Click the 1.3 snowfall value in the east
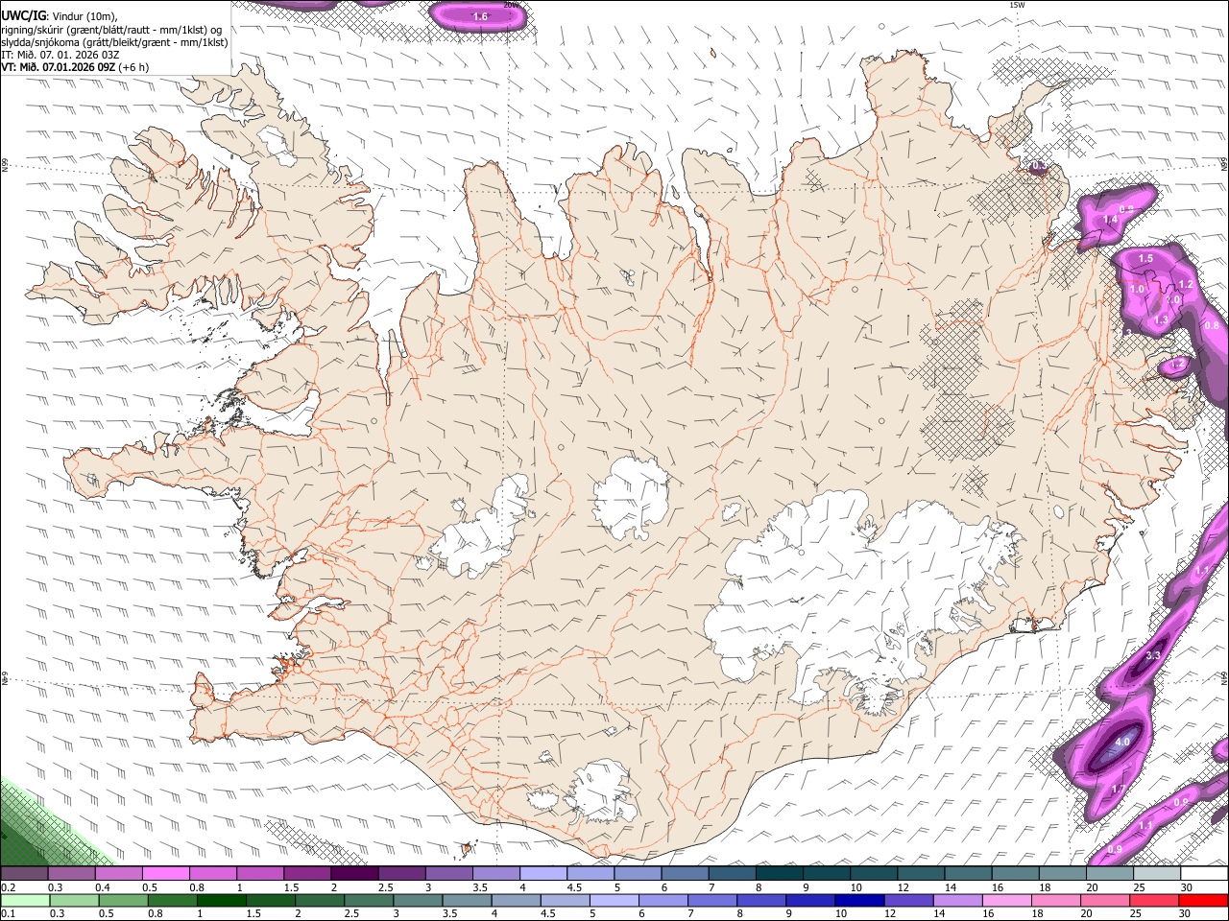The height and width of the screenshot is (921, 1229). click(1161, 320)
